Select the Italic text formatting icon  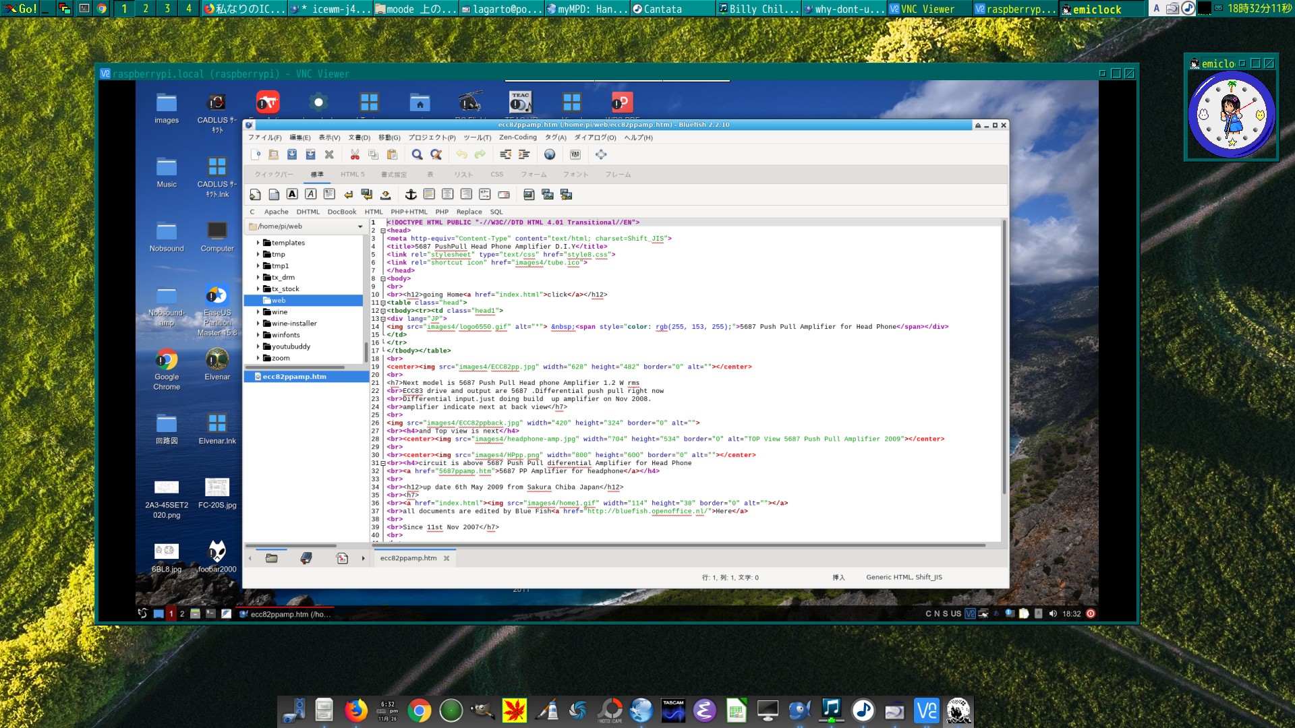click(311, 195)
